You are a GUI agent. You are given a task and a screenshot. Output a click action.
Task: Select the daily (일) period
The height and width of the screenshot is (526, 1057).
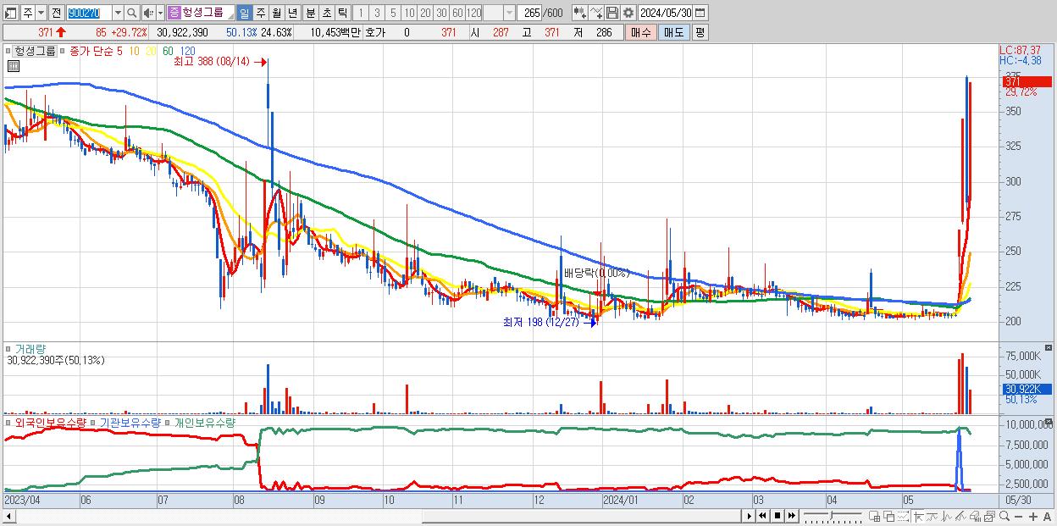tap(244, 13)
